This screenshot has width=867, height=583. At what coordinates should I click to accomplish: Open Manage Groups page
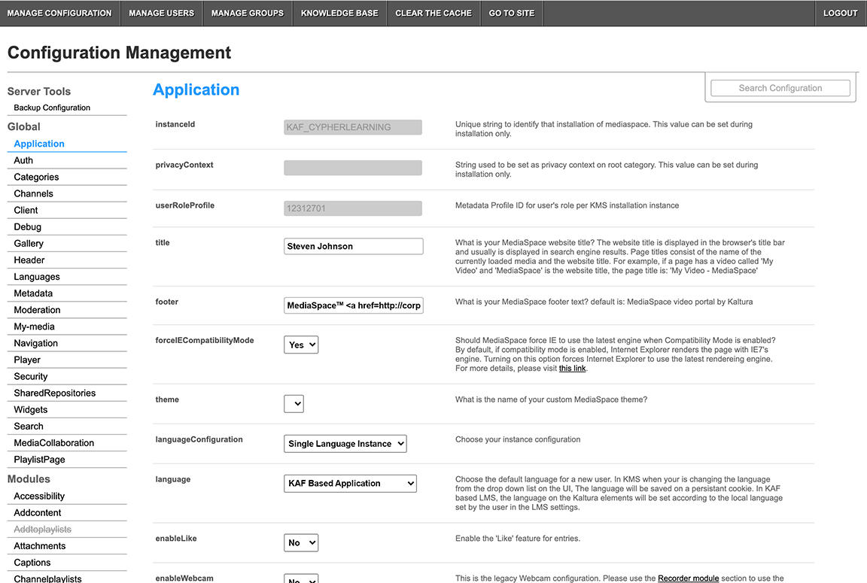point(247,14)
